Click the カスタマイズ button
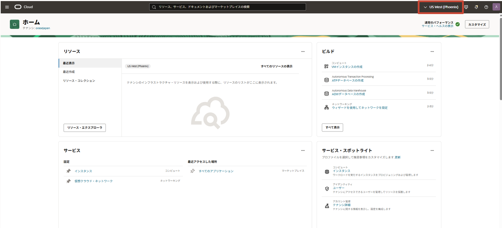Viewport: 502px width, 228px height. [477, 24]
